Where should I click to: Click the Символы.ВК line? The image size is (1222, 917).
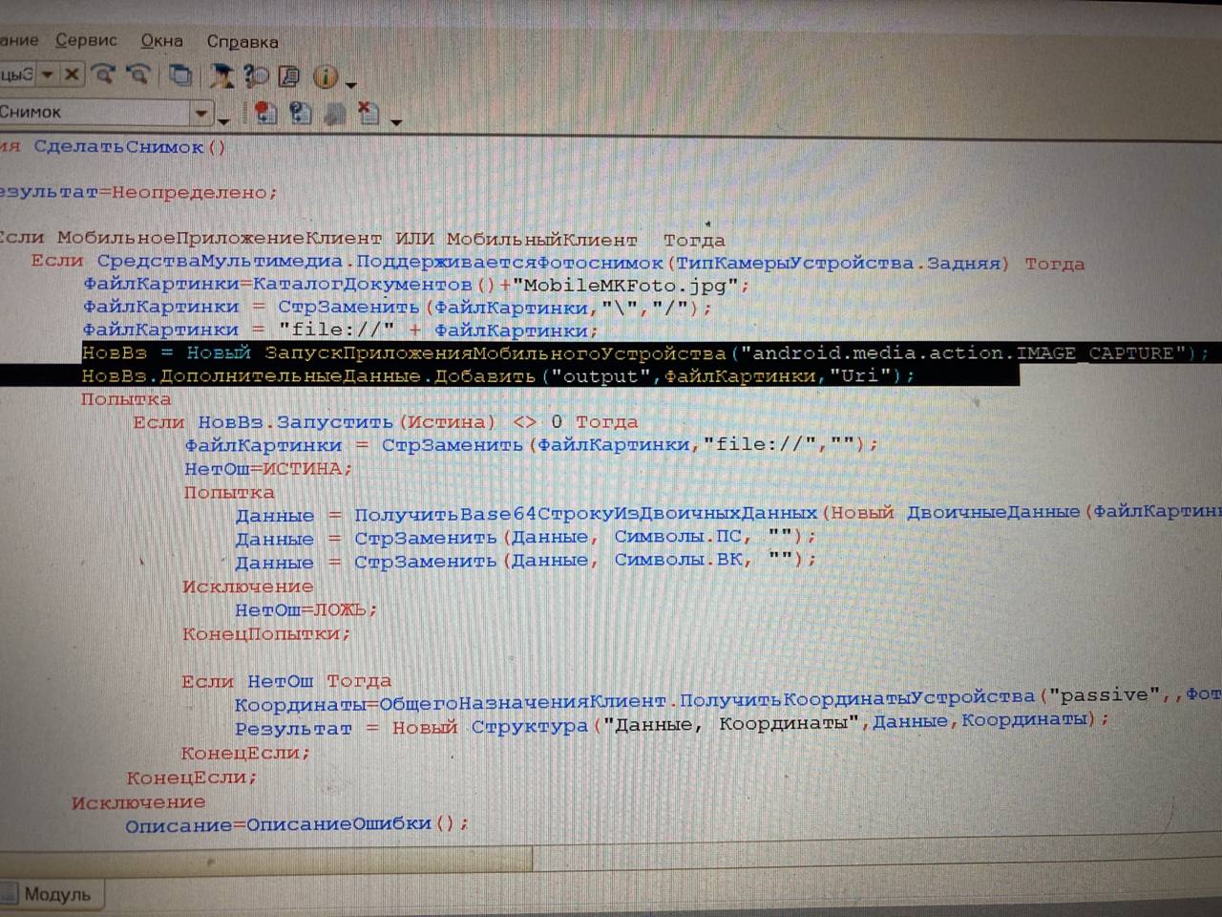(x=526, y=561)
